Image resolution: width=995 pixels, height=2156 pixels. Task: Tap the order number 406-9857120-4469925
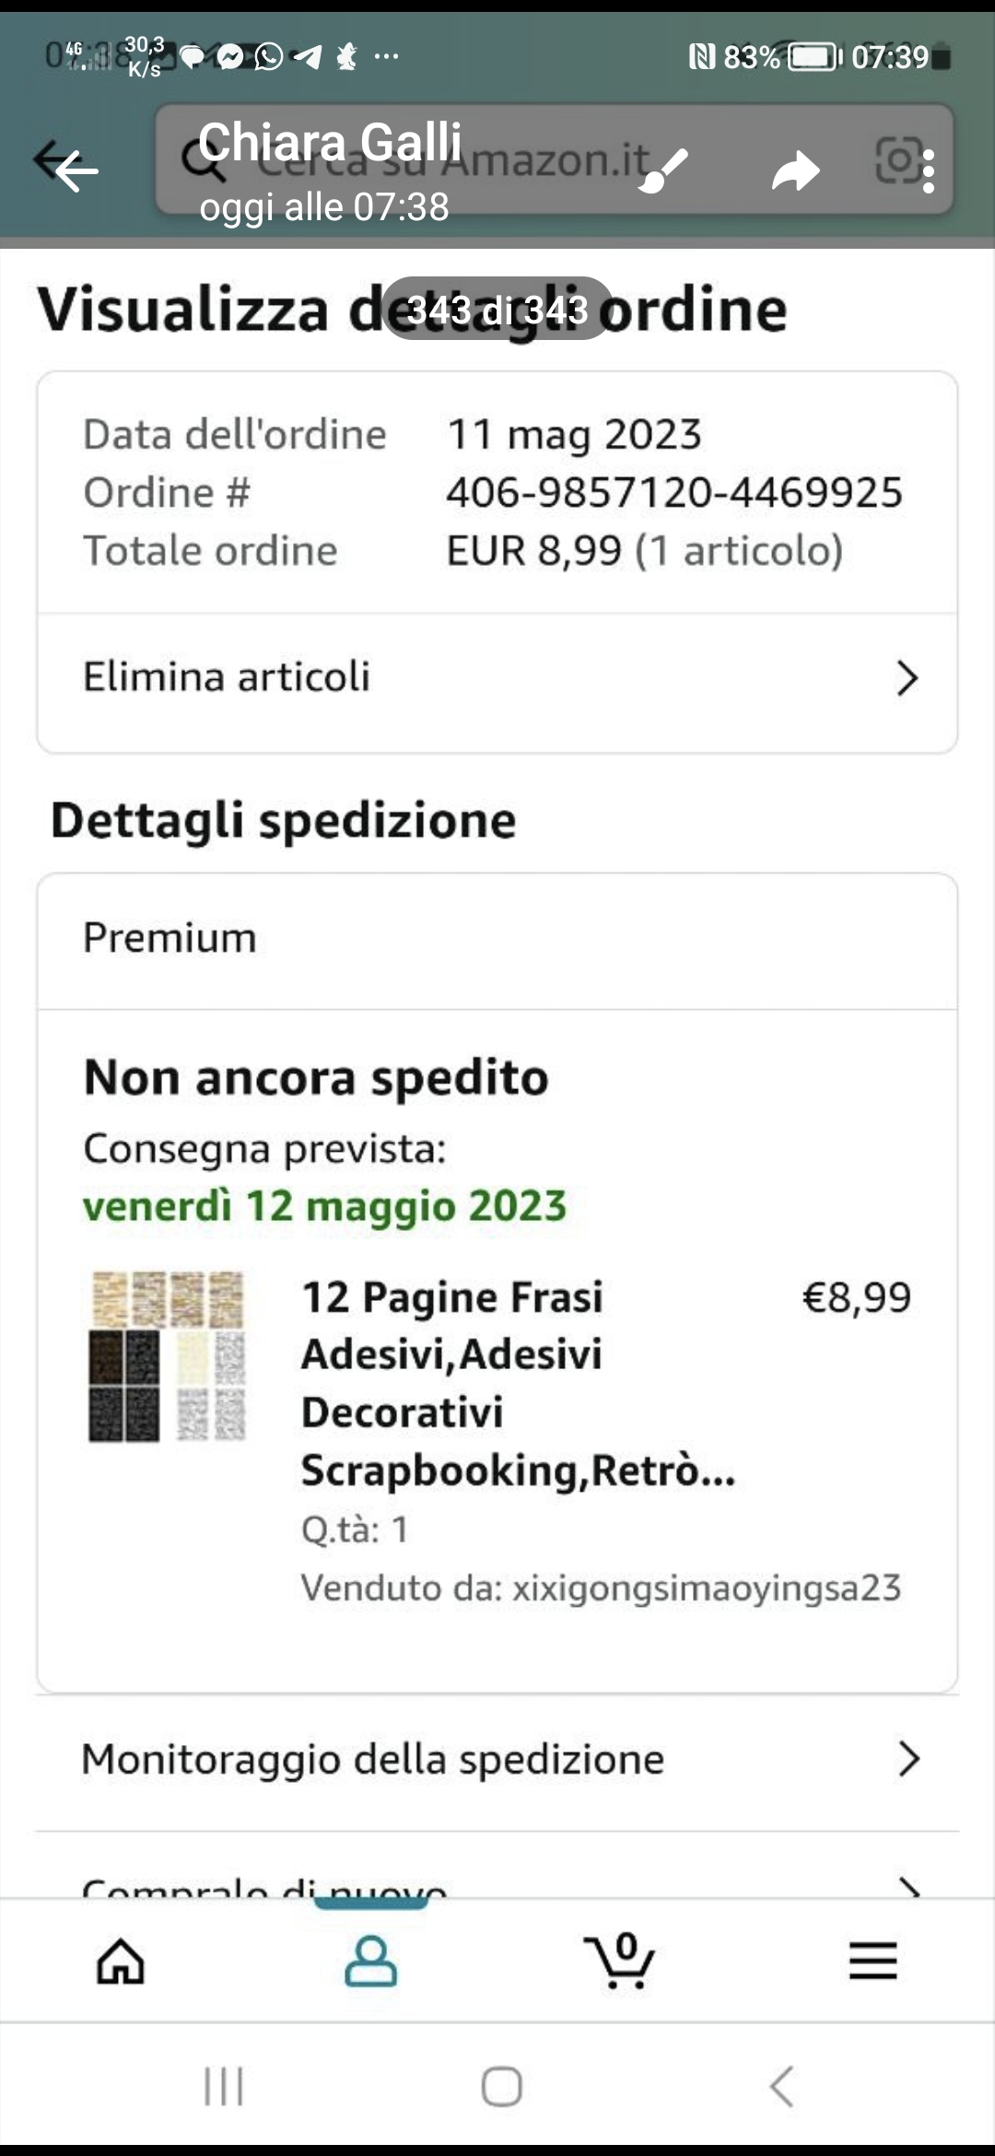[x=674, y=492]
